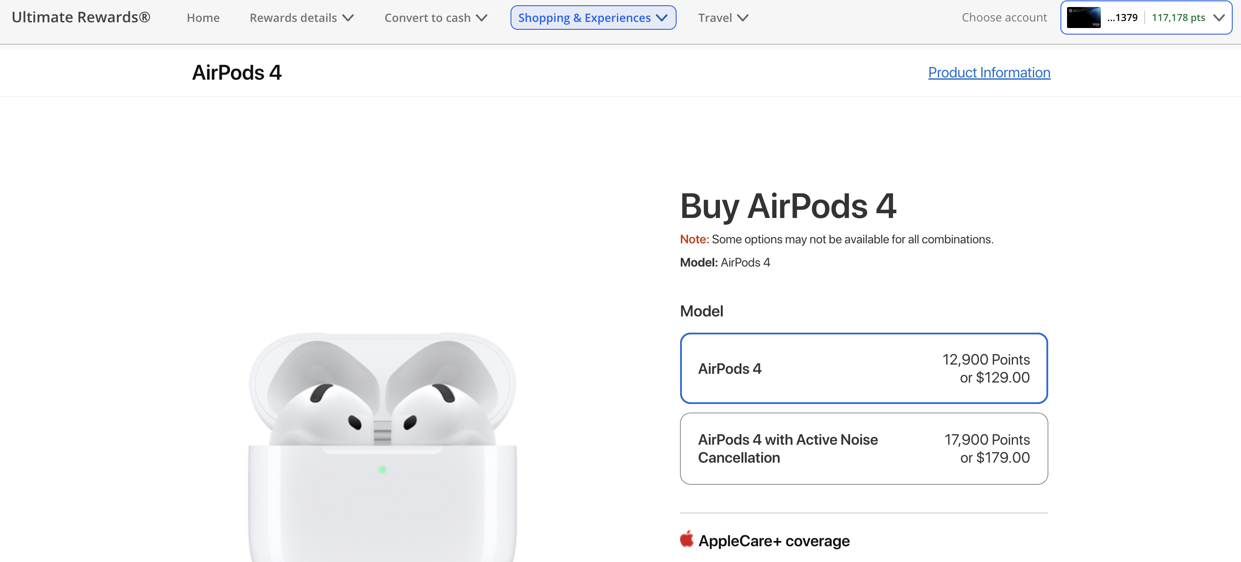Click the Travel menu chevron arrow
Image resolution: width=1241 pixels, height=562 pixels.
click(x=743, y=18)
